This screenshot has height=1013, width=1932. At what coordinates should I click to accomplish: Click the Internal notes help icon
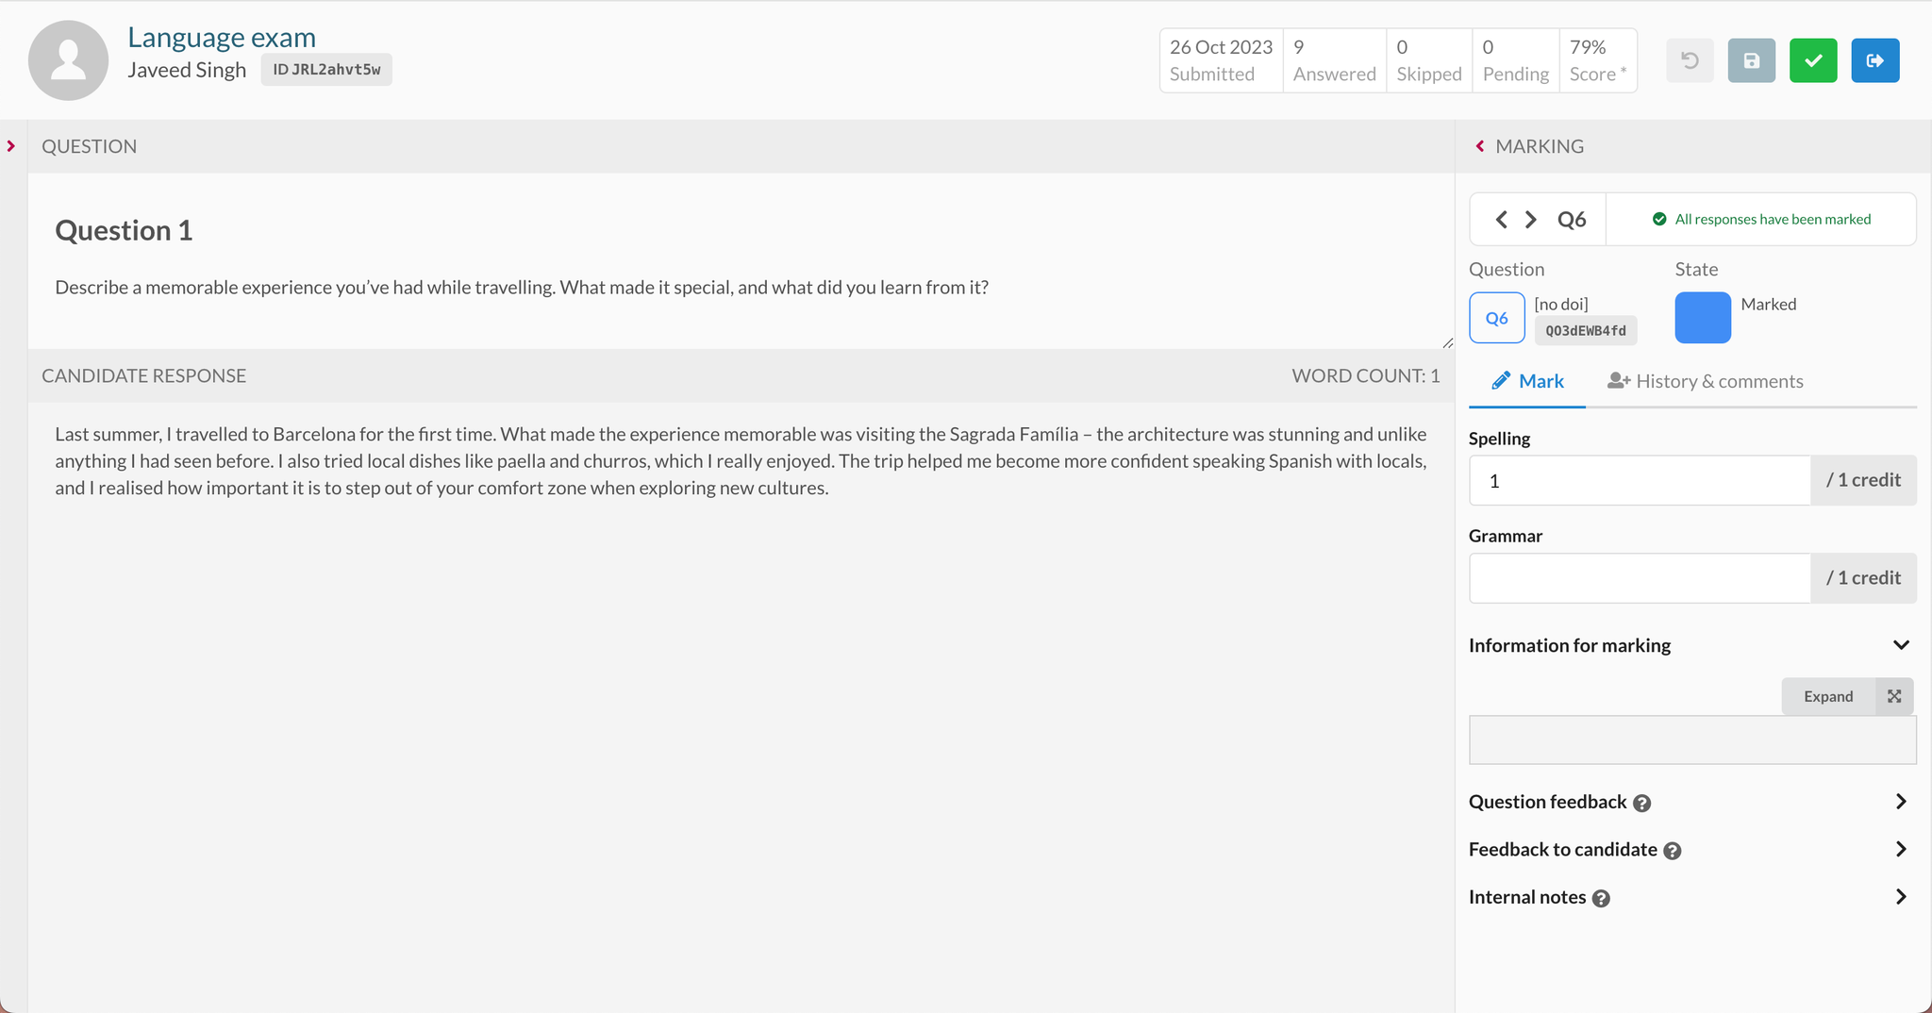(x=1601, y=899)
